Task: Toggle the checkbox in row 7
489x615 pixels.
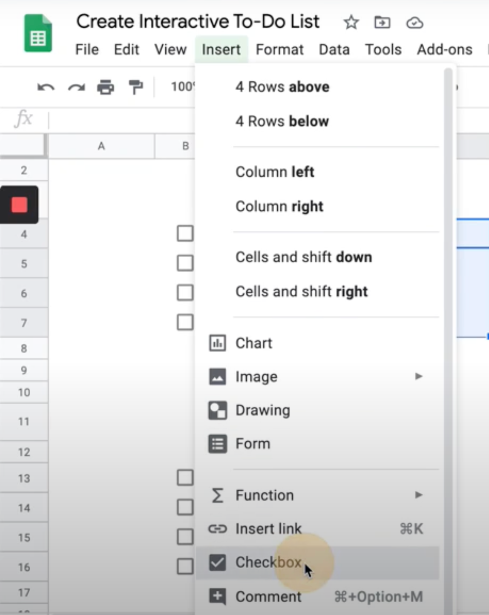Action: coord(185,322)
